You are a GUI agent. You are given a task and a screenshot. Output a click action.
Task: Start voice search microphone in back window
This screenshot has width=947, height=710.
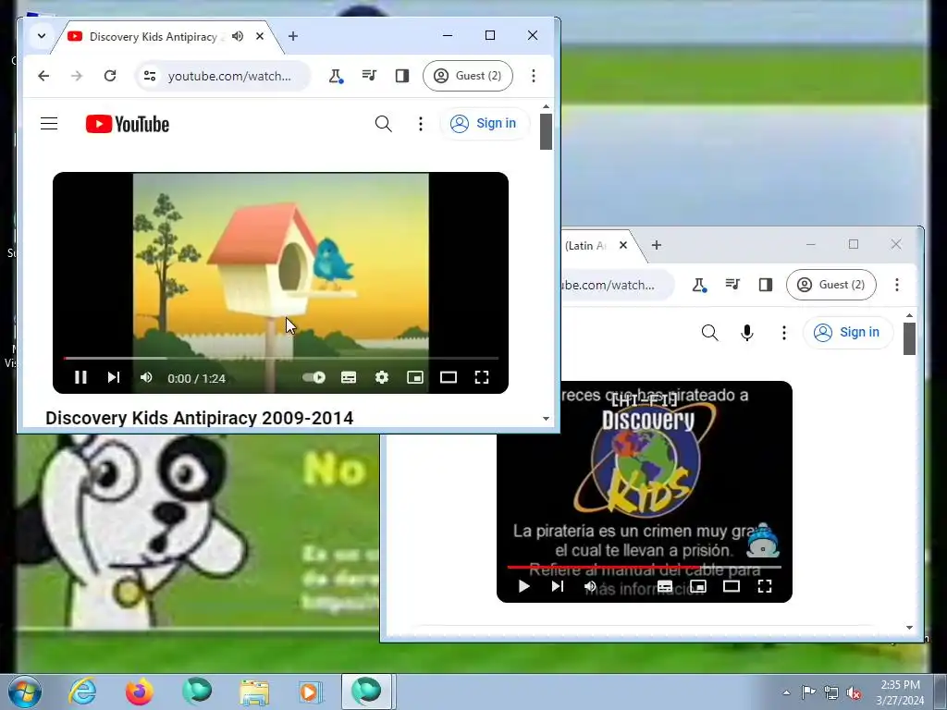(747, 333)
